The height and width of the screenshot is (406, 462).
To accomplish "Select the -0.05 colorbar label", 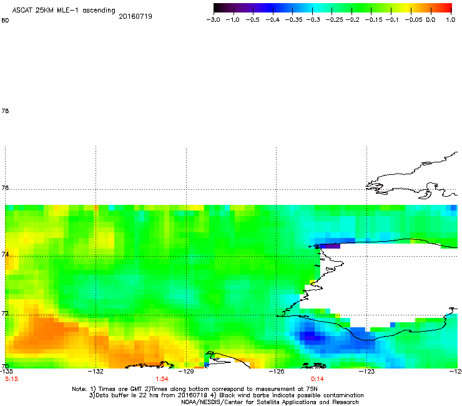I will click(413, 20).
